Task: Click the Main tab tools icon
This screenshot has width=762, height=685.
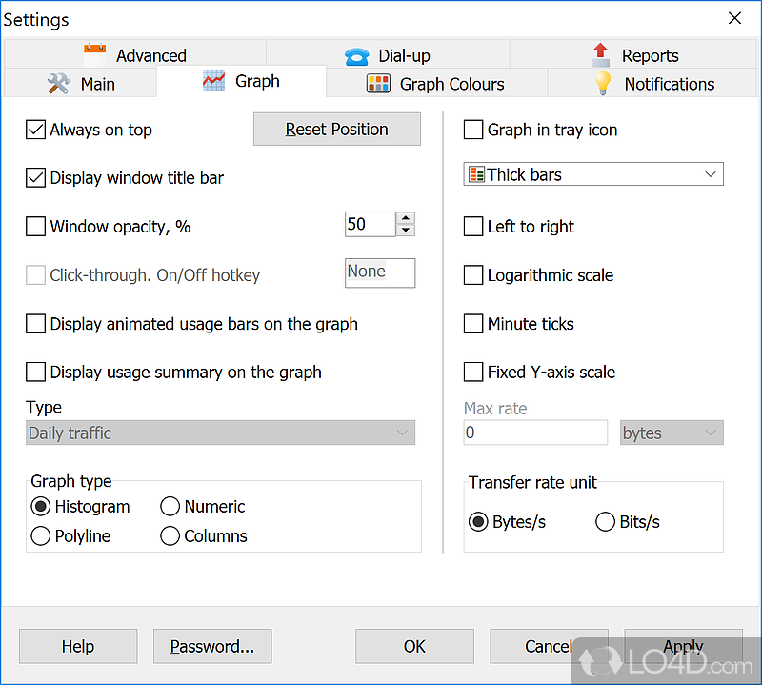Action: [59, 83]
